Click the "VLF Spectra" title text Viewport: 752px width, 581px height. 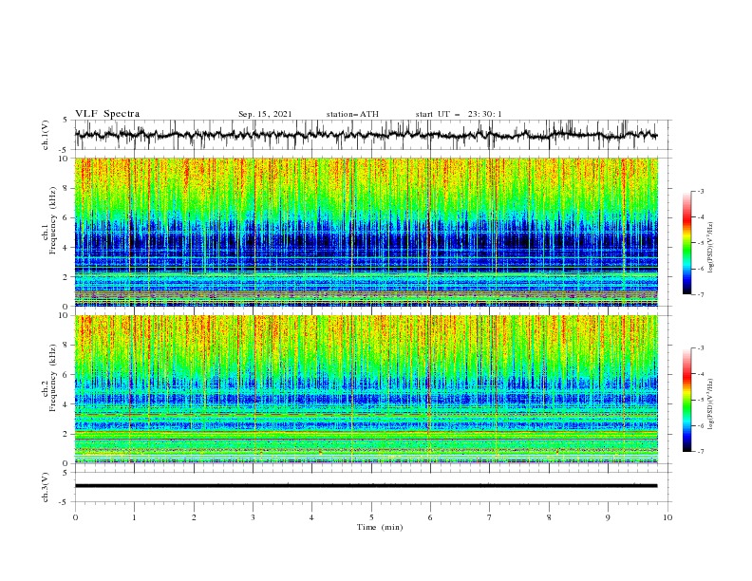(107, 114)
